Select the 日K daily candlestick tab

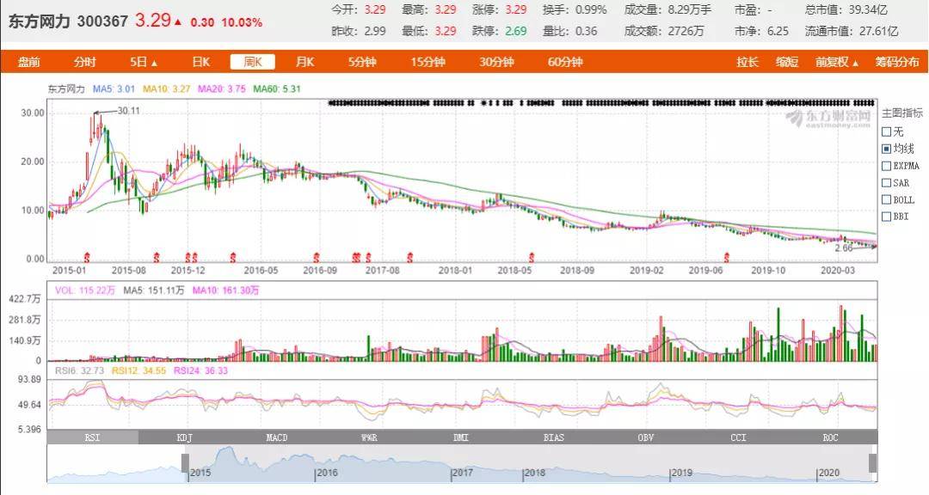200,62
